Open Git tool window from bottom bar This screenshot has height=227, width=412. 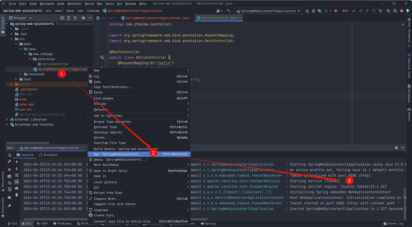pos(13,223)
